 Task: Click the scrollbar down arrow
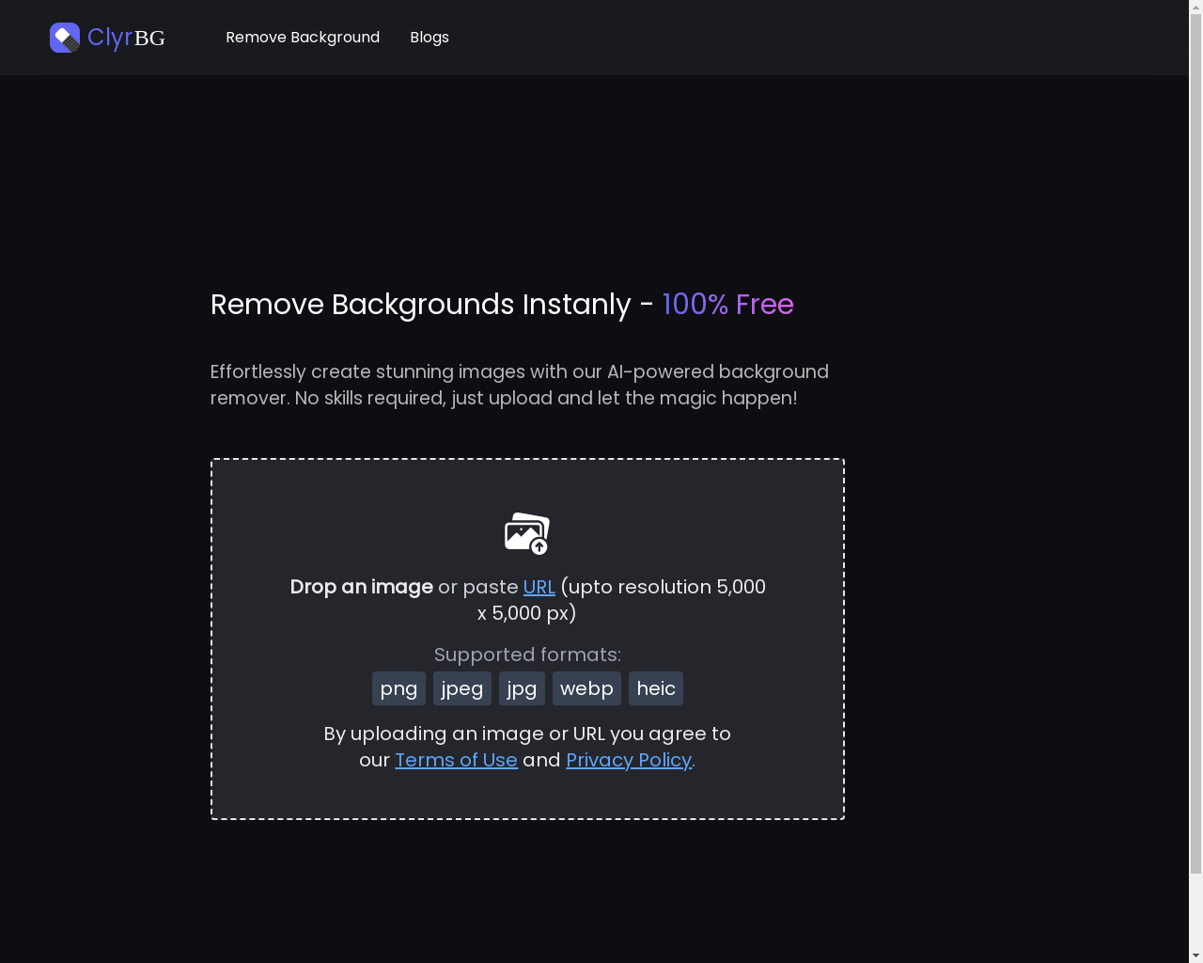pos(1195,955)
